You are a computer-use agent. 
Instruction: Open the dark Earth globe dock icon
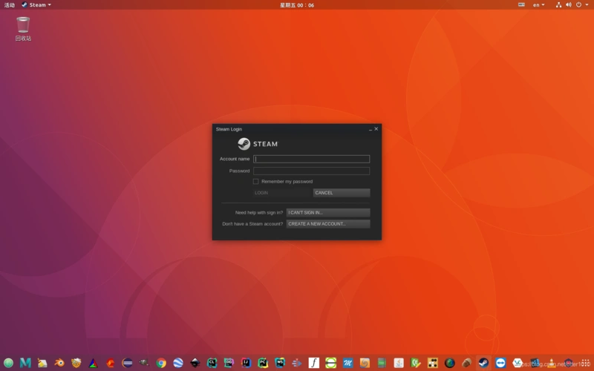(x=450, y=363)
